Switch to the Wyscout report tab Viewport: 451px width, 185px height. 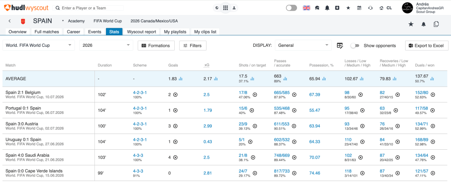tap(142, 32)
